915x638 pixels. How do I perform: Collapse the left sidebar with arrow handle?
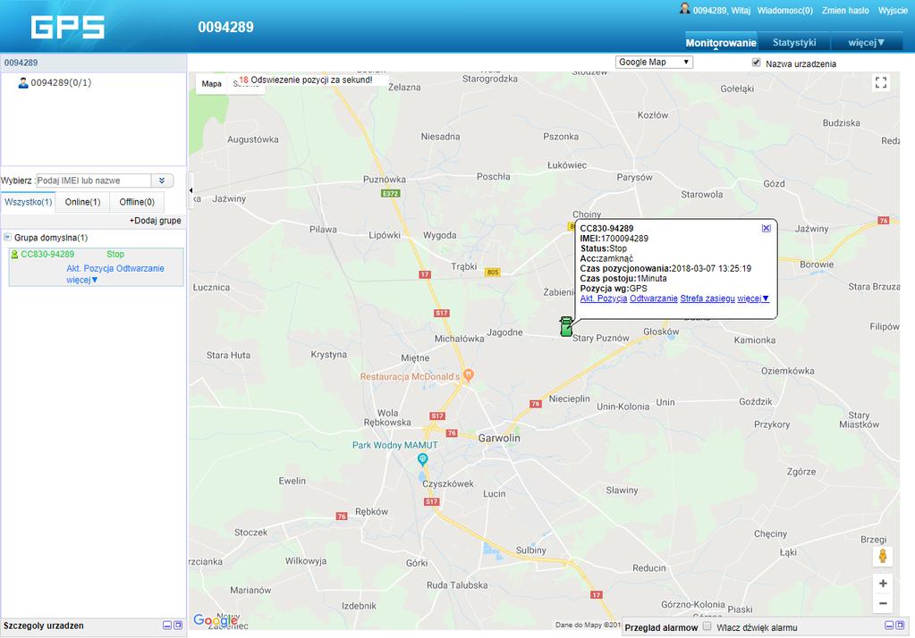(x=191, y=190)
